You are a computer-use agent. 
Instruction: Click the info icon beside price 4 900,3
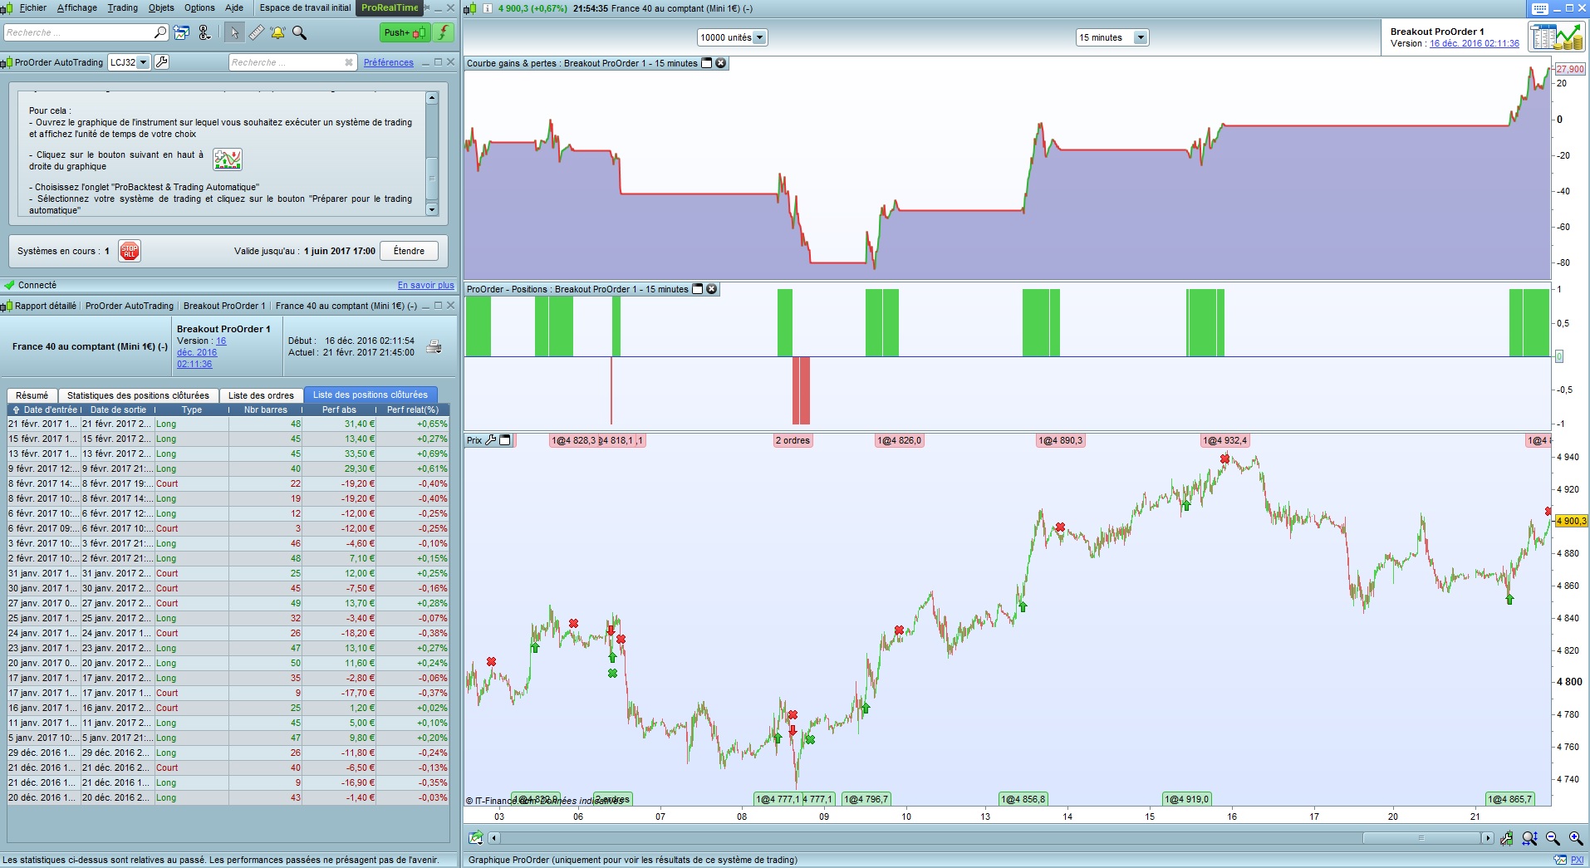coord(487,8)
